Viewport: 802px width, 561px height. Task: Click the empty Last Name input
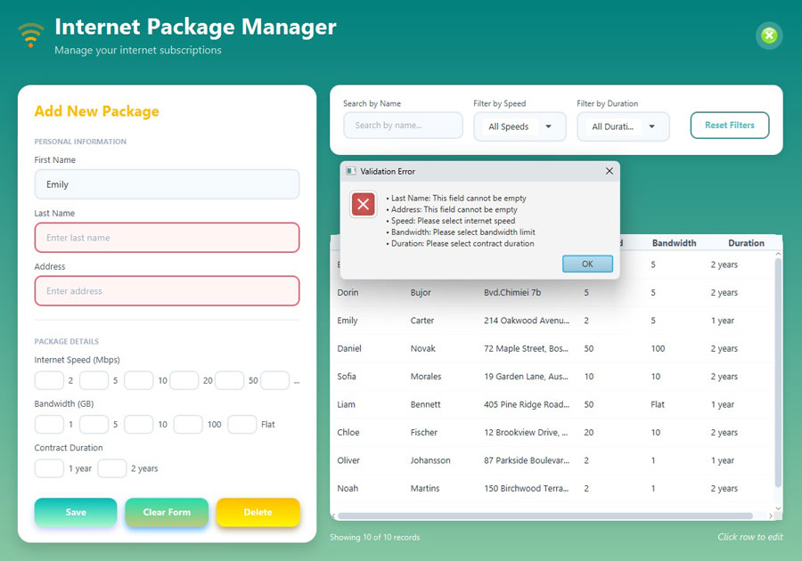tap(167, 237)
